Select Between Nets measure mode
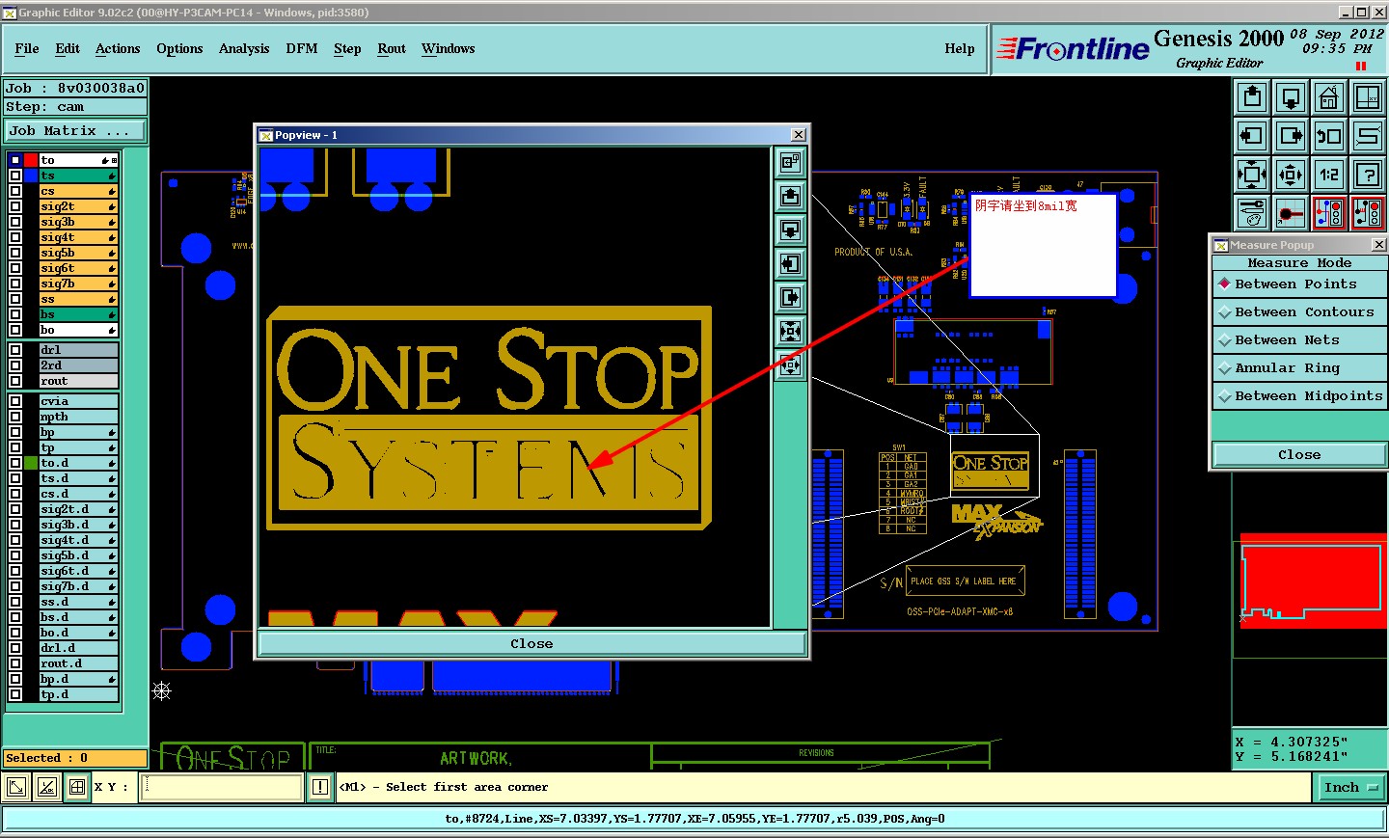Screen dimensions: 1389x838 (1299, 339)
